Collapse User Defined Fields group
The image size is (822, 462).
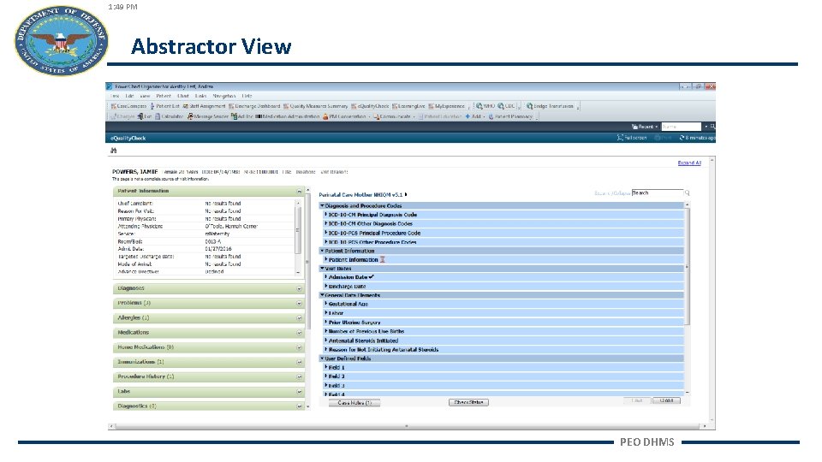[x=501, y=358]
